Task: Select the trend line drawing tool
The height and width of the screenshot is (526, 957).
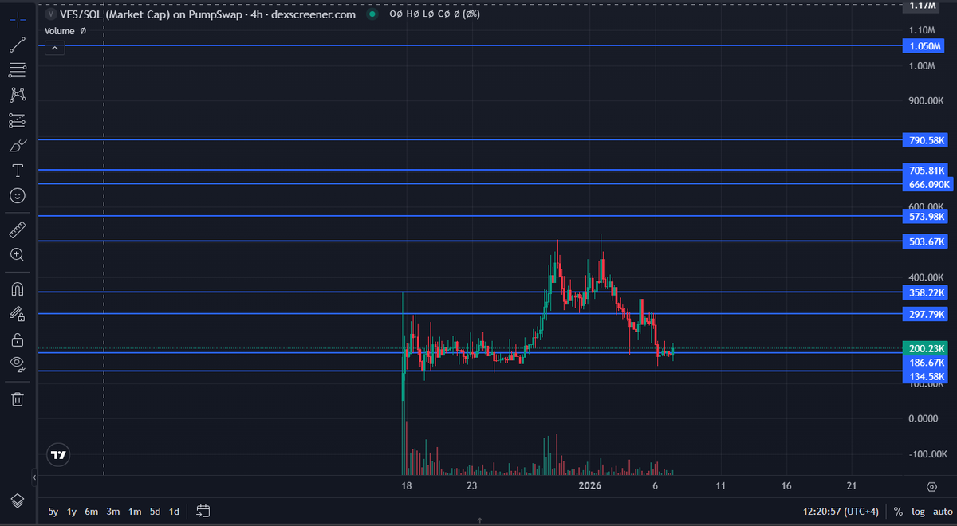Action: 18,44
